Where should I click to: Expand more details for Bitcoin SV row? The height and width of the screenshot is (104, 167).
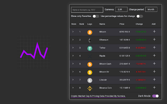point(73,72)
